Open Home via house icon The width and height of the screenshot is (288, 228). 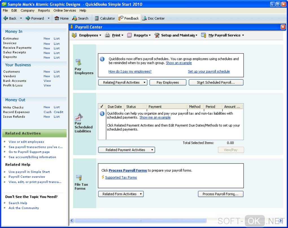click(x=57, y=18)
